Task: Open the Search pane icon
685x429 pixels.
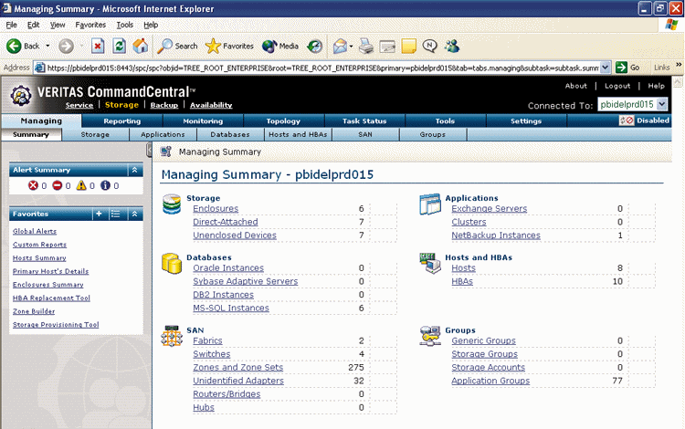Action: pos(164,46)
